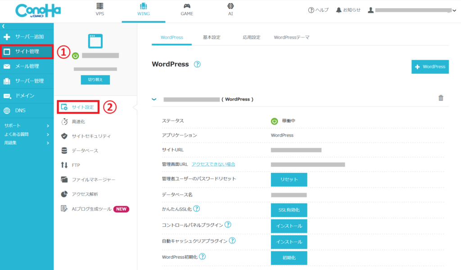Image resolution: width=461 pixels, height=270 pixels.
Task: Open ドメイン in the sidebar
Action: pyautogui.click(x=27, y=96)
